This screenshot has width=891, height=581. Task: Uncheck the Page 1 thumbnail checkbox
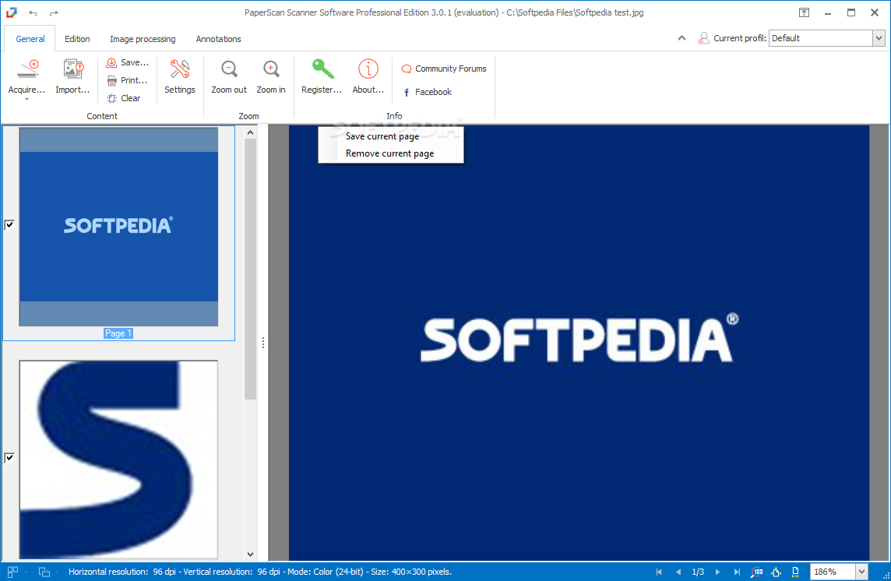point(9,224)
